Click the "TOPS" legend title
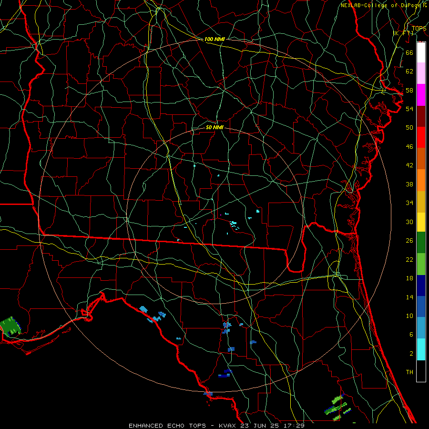Screen dimensions: 429x429 tap(419, 29)
